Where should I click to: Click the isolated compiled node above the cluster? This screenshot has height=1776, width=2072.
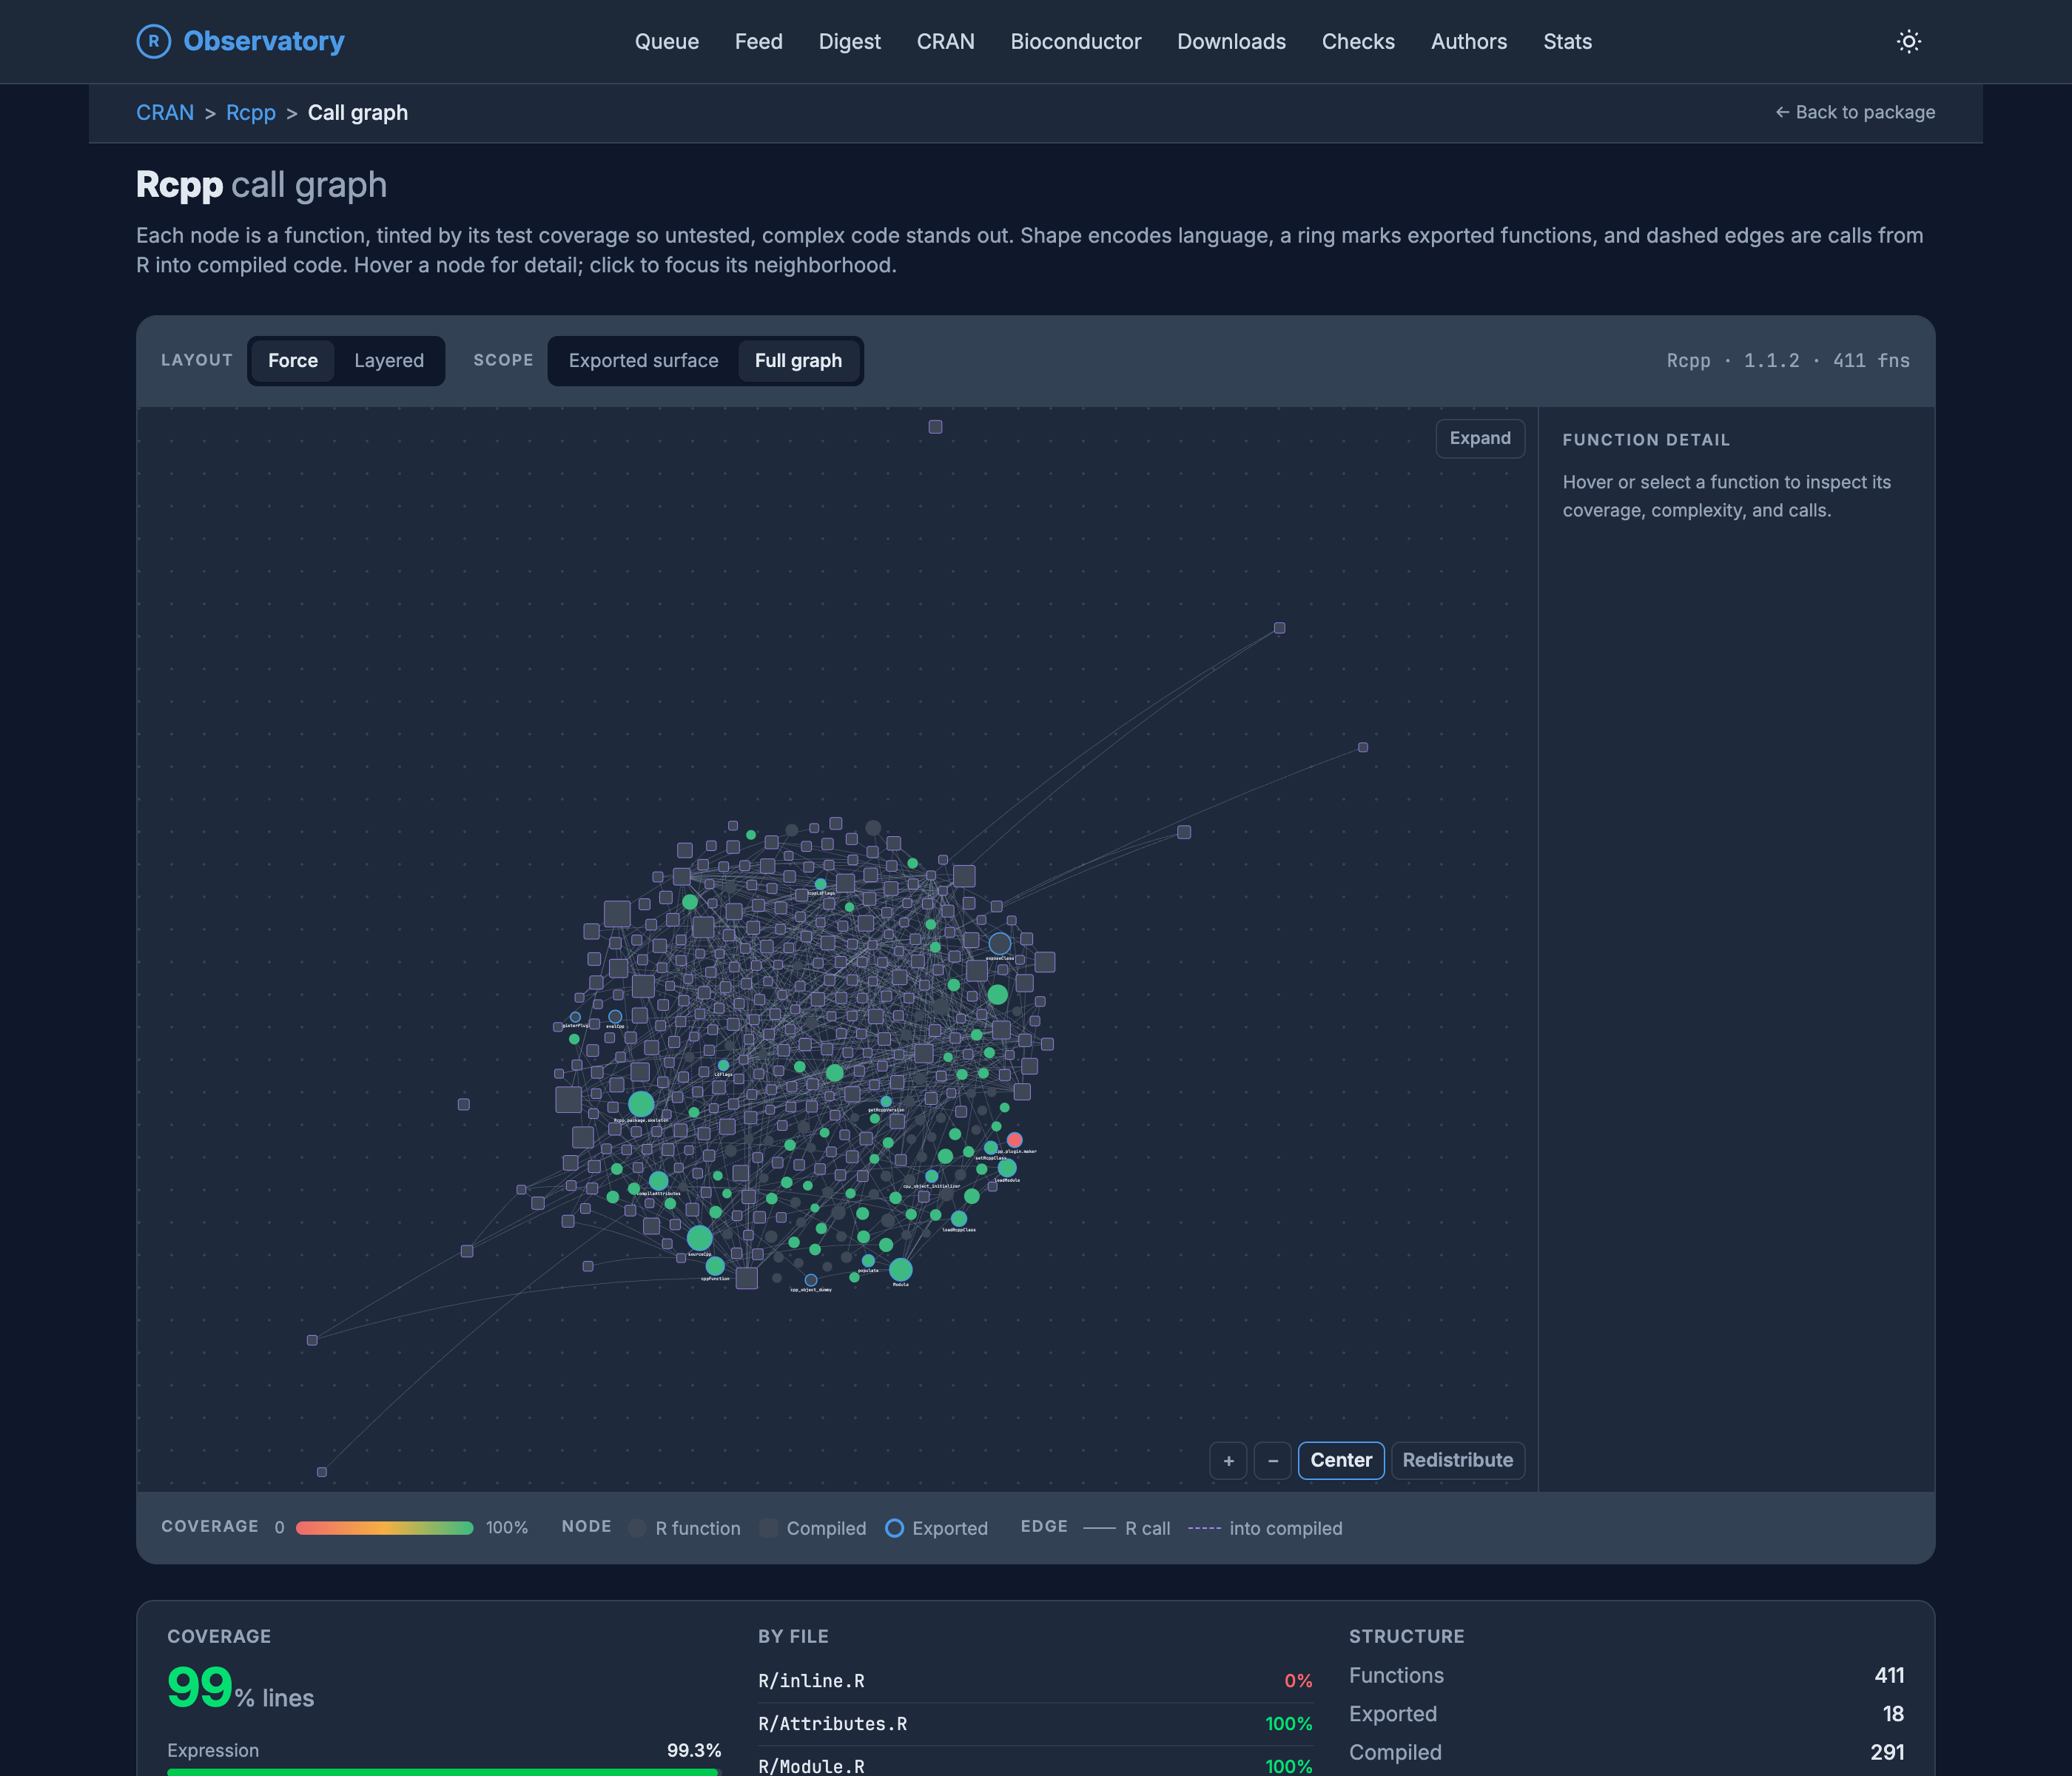(935, 427)
